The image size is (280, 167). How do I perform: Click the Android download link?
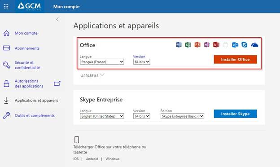92,159
